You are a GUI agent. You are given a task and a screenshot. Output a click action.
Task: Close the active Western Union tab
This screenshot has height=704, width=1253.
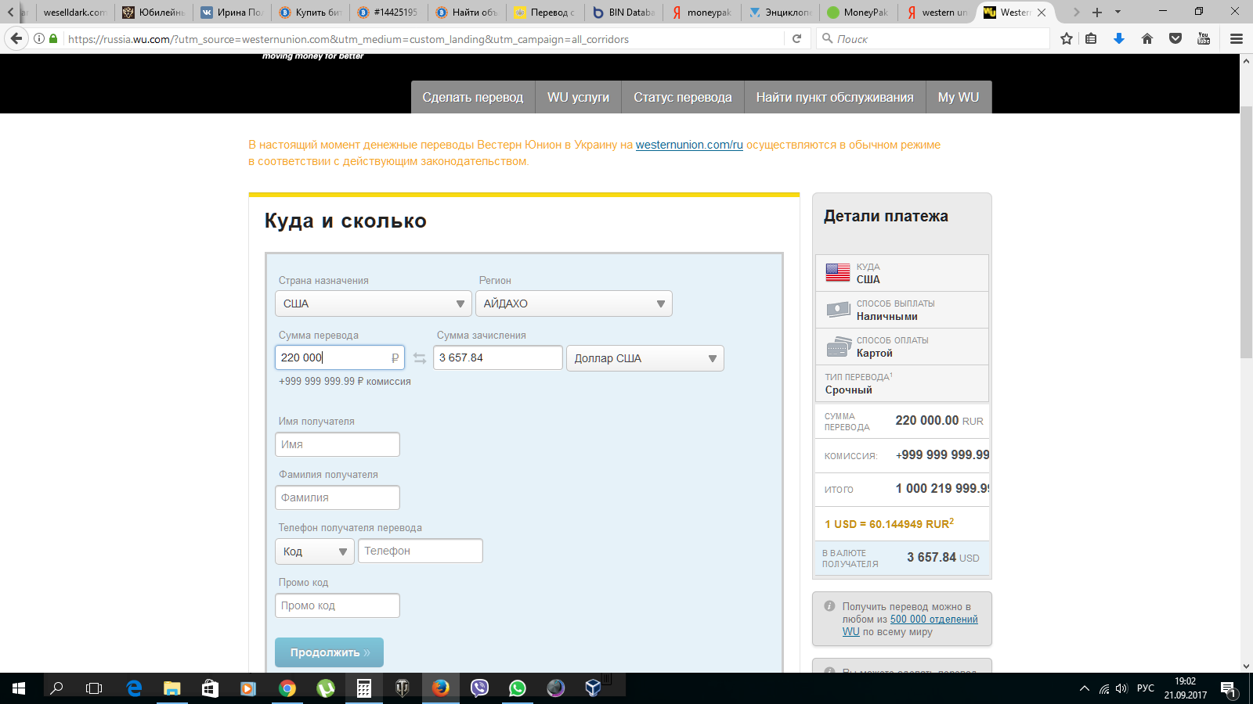click(1042, 12)
